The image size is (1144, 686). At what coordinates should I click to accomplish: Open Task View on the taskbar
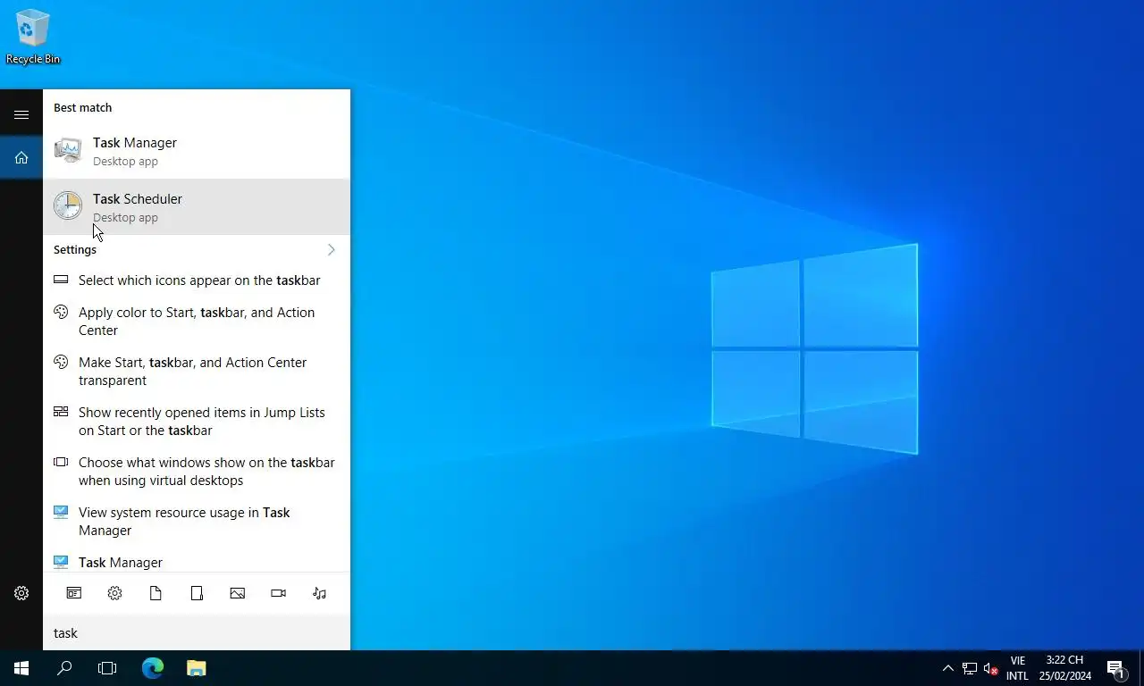click(x=107, y=668)
